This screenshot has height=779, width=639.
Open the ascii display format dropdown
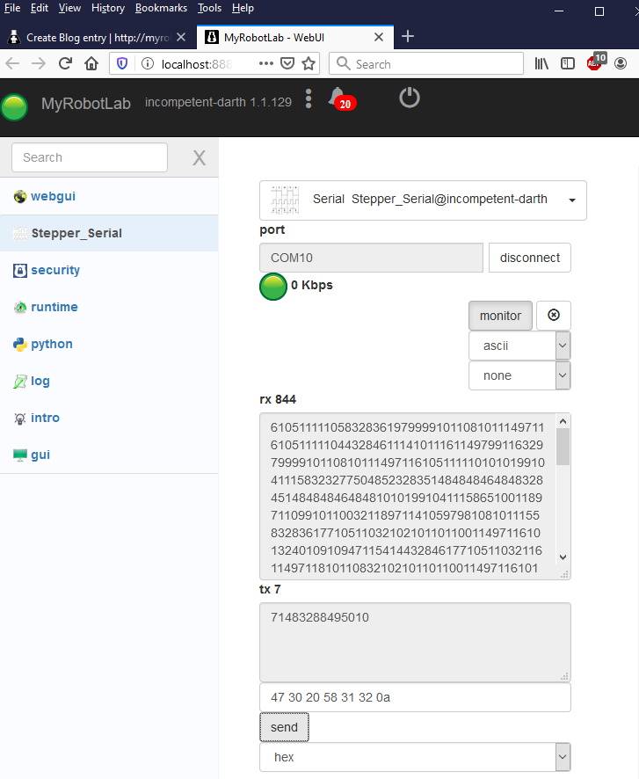519,346
